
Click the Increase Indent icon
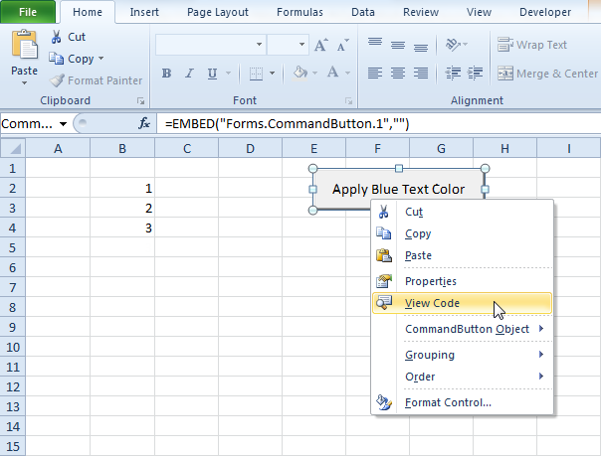click(477, 73)
